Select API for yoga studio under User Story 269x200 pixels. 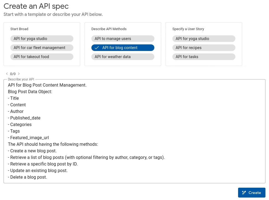point(204,39)
